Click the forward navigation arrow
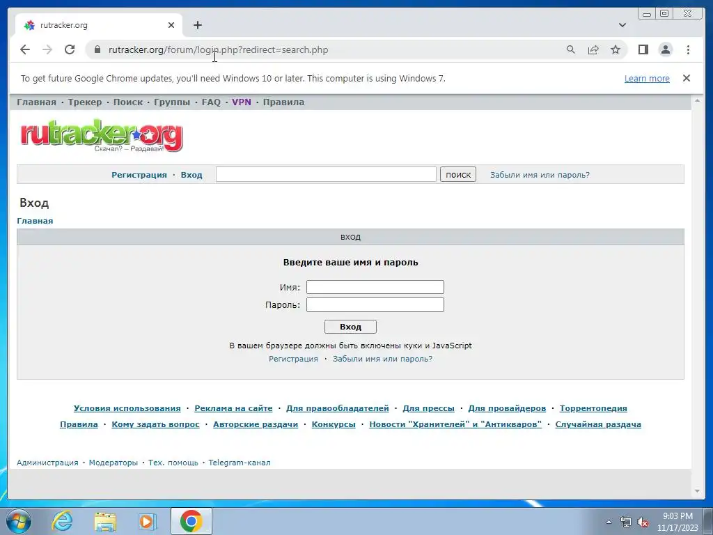 pos(47,49)
